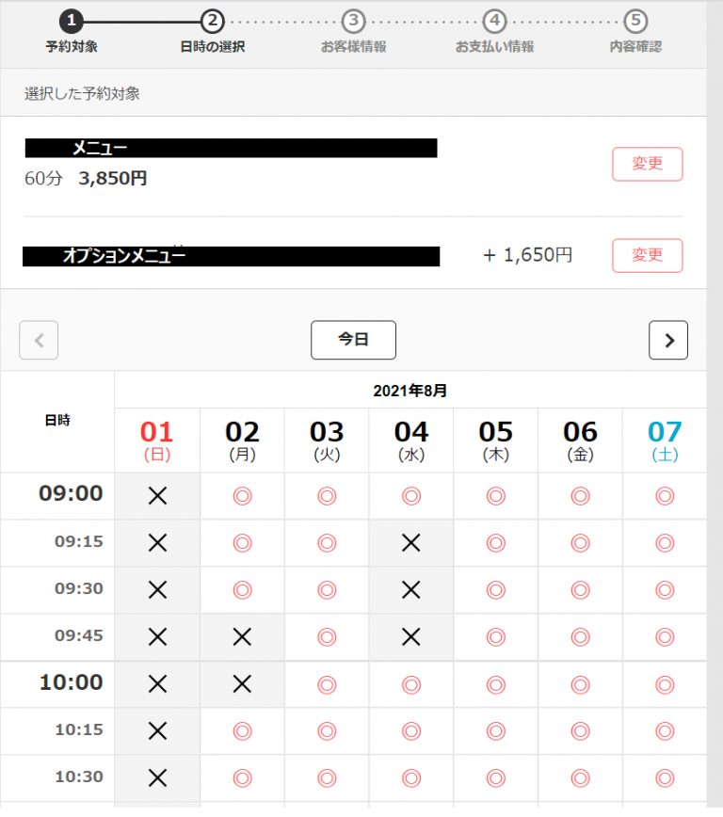
Task: Select 10:30 slot on Monday 02
Action: click(x=242, y=778)
